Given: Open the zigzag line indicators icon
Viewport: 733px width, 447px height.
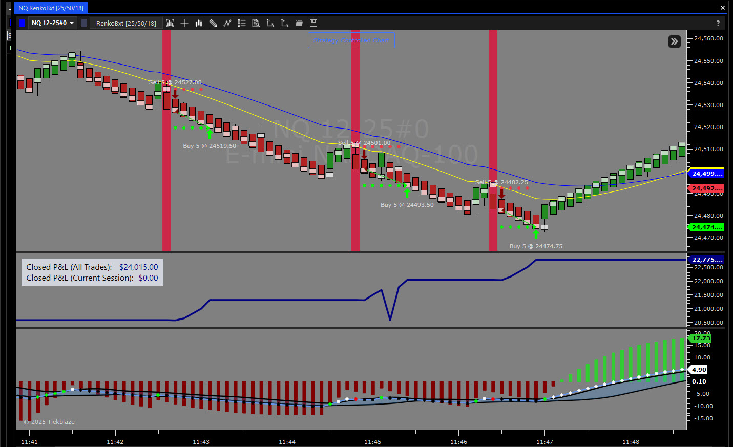Looking at the screenshot, I should pos(227,23).
